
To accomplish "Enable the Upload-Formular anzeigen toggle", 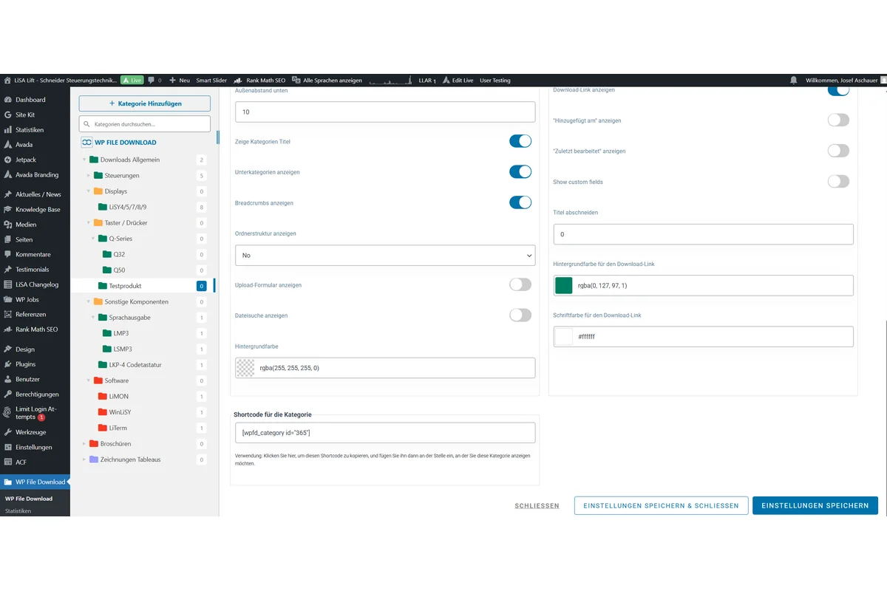I will 520,284.
